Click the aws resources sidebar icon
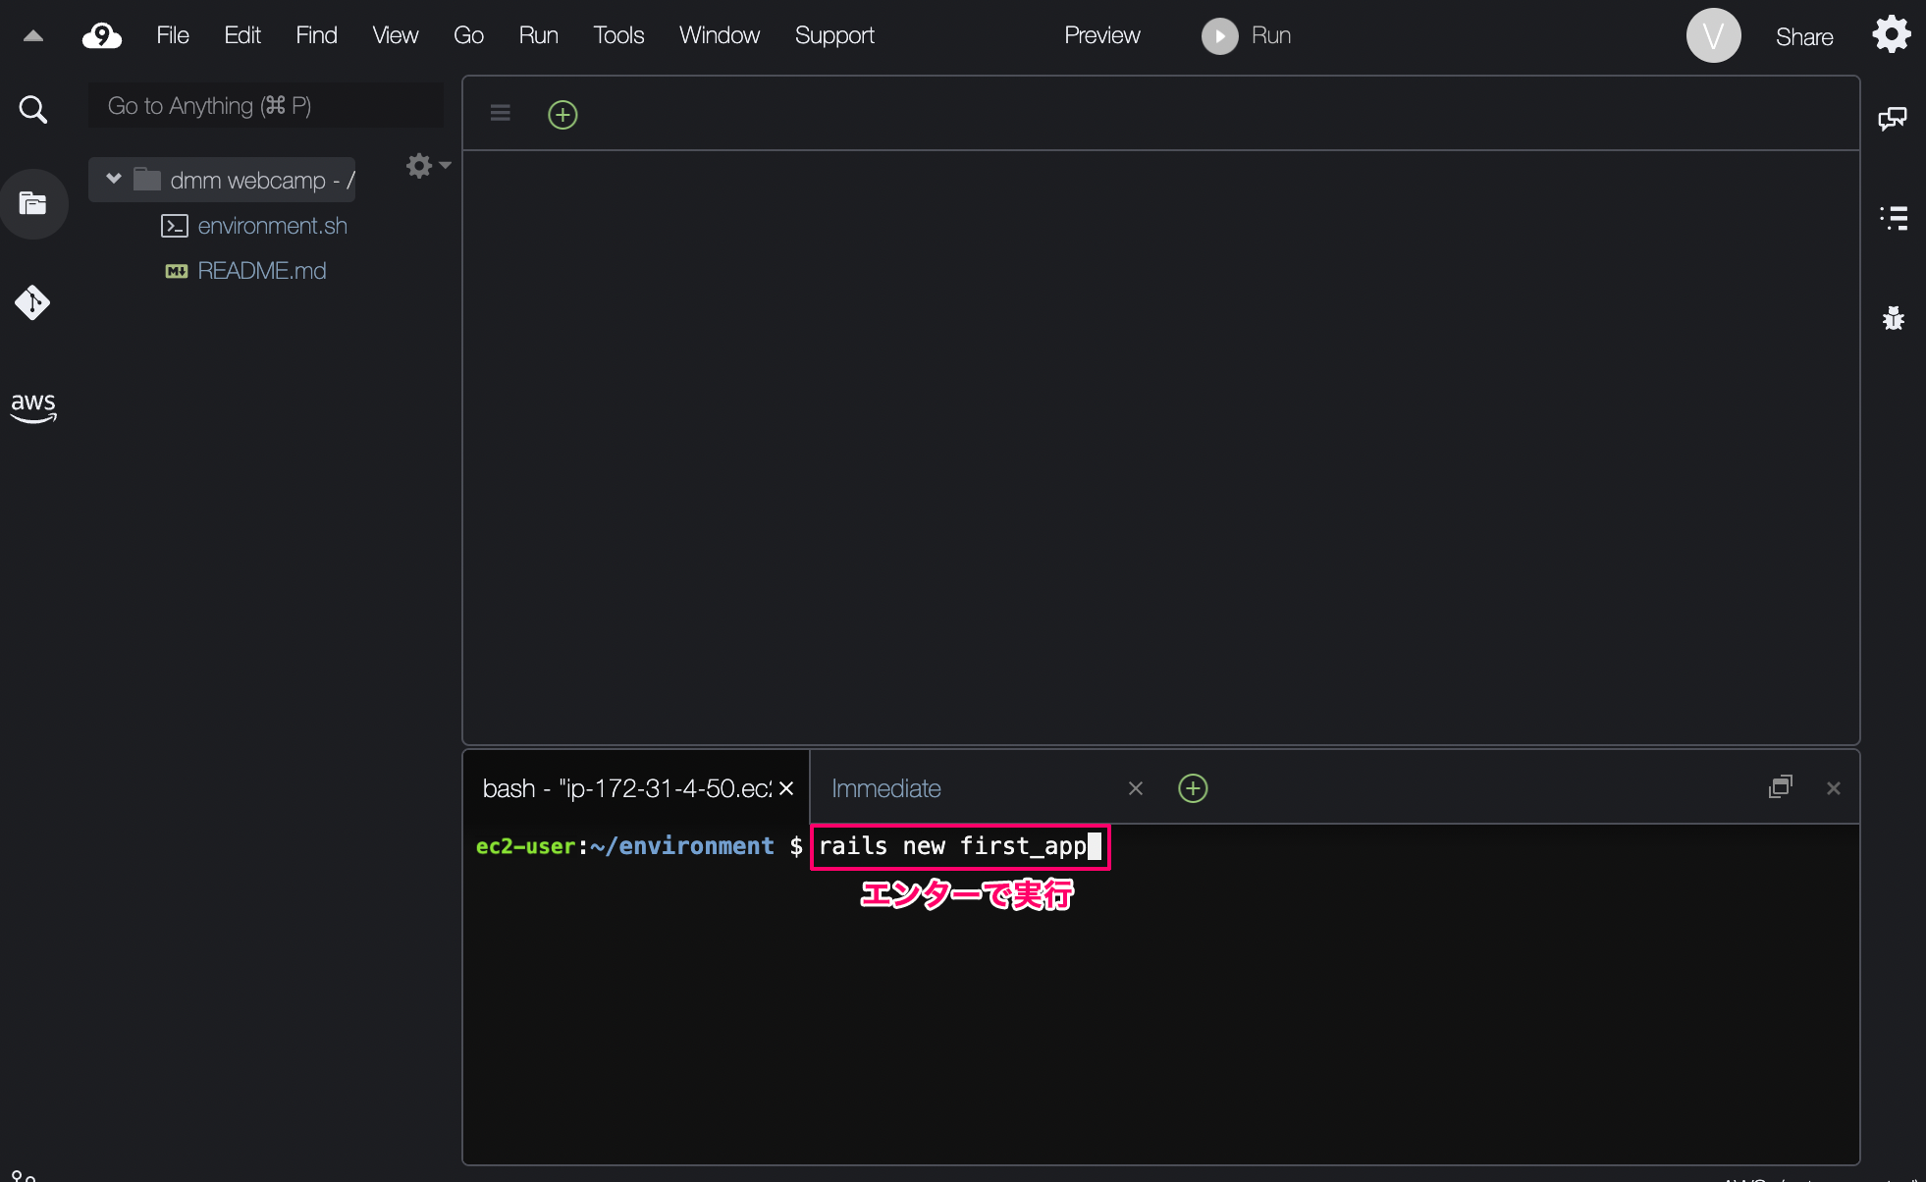This screenshot has height=1182, width=1926. (32, 407)
